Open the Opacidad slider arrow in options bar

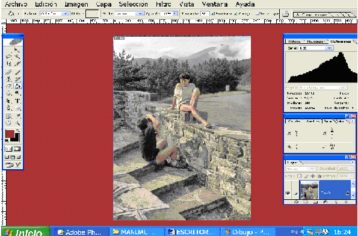175,14
